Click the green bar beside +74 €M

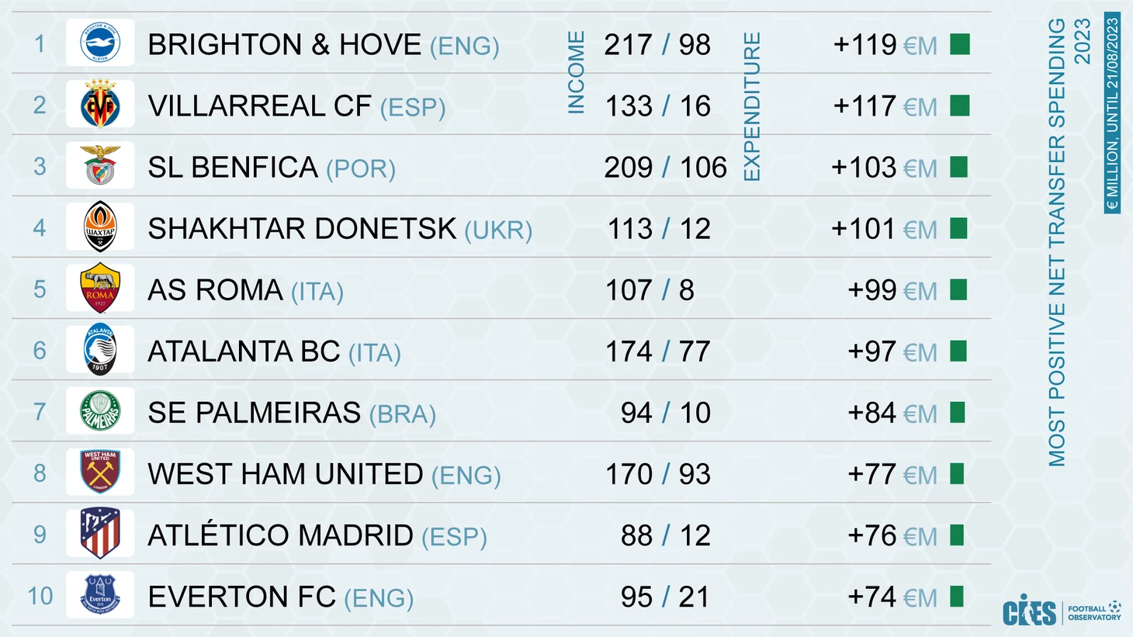coord(957,597)
